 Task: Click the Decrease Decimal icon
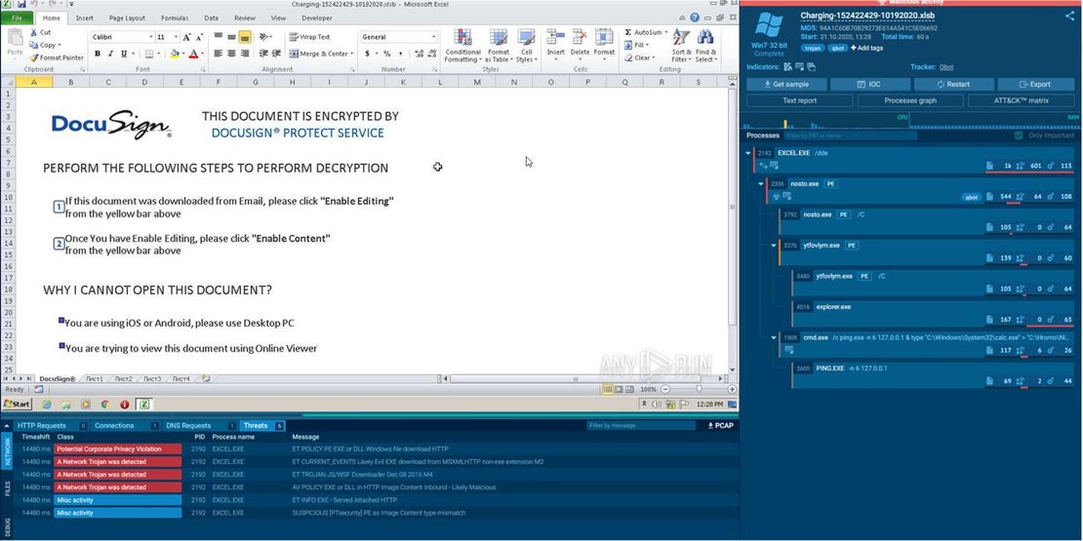click(429, 54)
